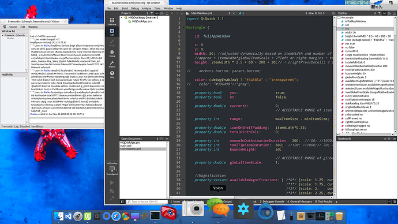The width and height of the screenshot is (398, 224).
Task: Open the Server menu in Vision
Action: (x=13, y=27)
